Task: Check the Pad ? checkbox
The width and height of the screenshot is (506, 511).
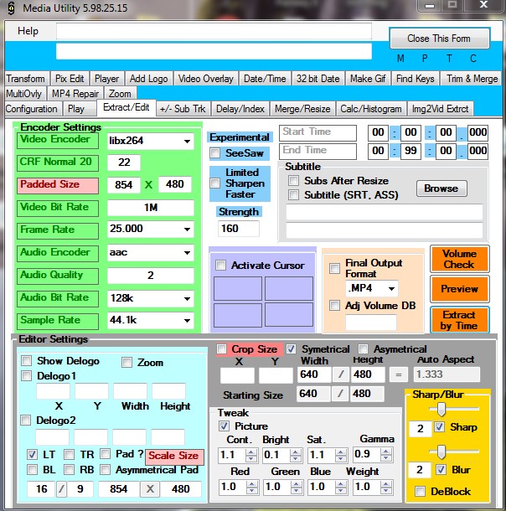Action: click(x=105, y=454)
